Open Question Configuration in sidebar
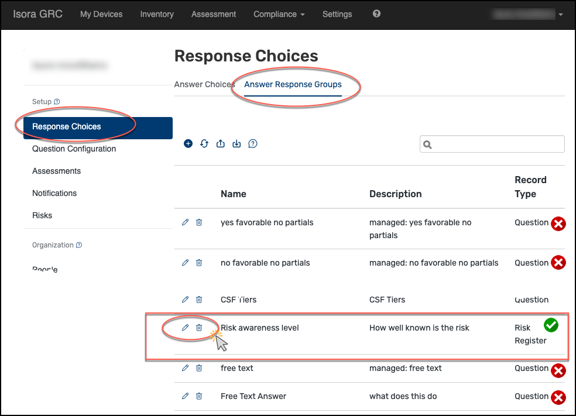Viewport: 576px width, 416px height. [x=74, y=149]
